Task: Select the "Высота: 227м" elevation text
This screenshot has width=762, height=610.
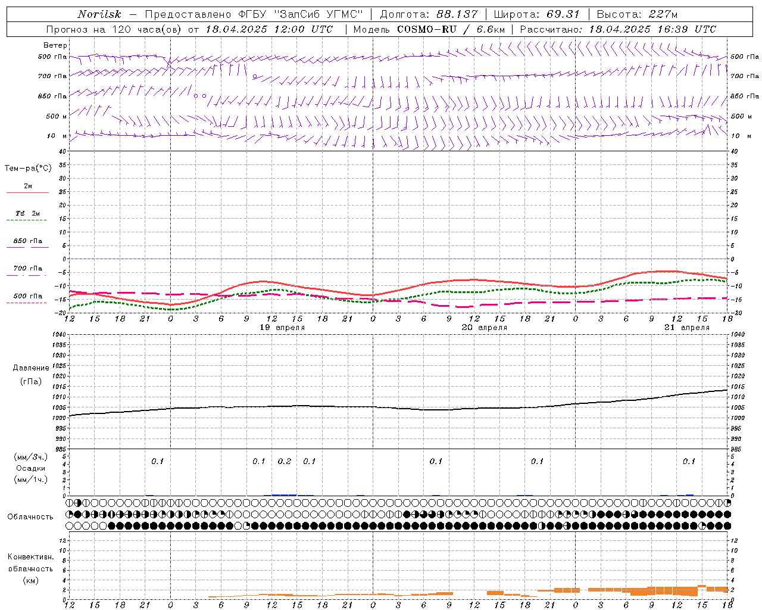Action: (x=637, y=14)
